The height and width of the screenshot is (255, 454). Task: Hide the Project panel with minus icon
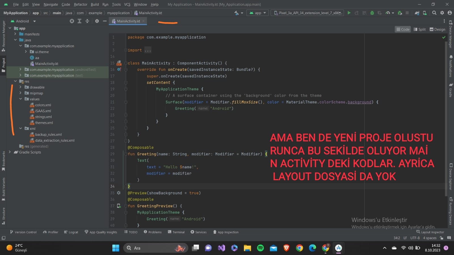[105, 21]
